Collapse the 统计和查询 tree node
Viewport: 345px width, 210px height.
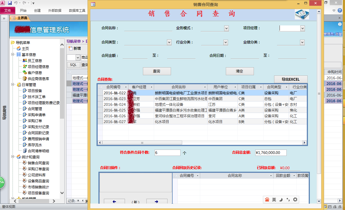(13, 157)
